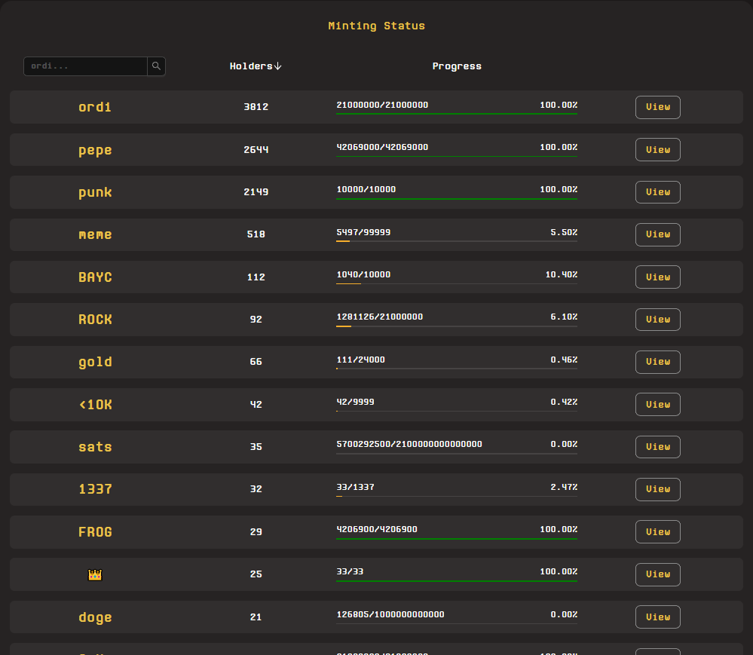Viewport: 753px width, 655px height.
Task: Click the ordi token name
Action: [95, 107]
